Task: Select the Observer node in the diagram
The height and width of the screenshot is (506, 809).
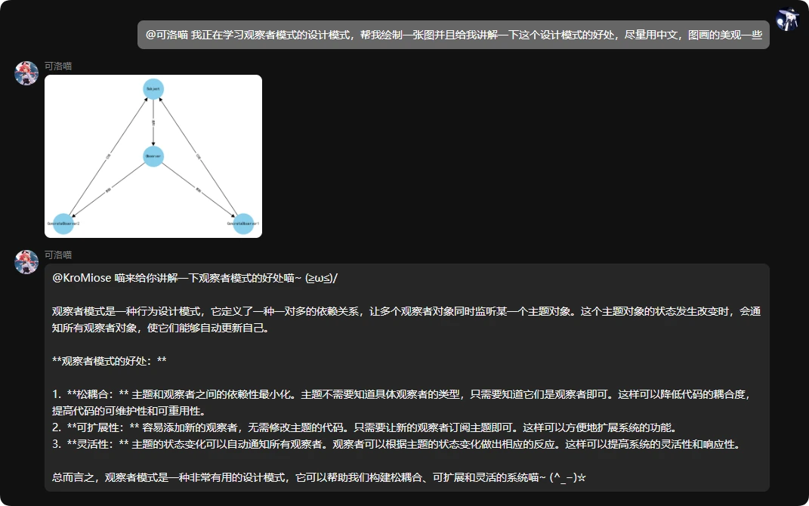Action: click(153, 156)
